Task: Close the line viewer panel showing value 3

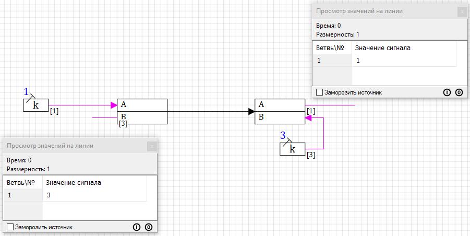Action: (x=152, y=146)
